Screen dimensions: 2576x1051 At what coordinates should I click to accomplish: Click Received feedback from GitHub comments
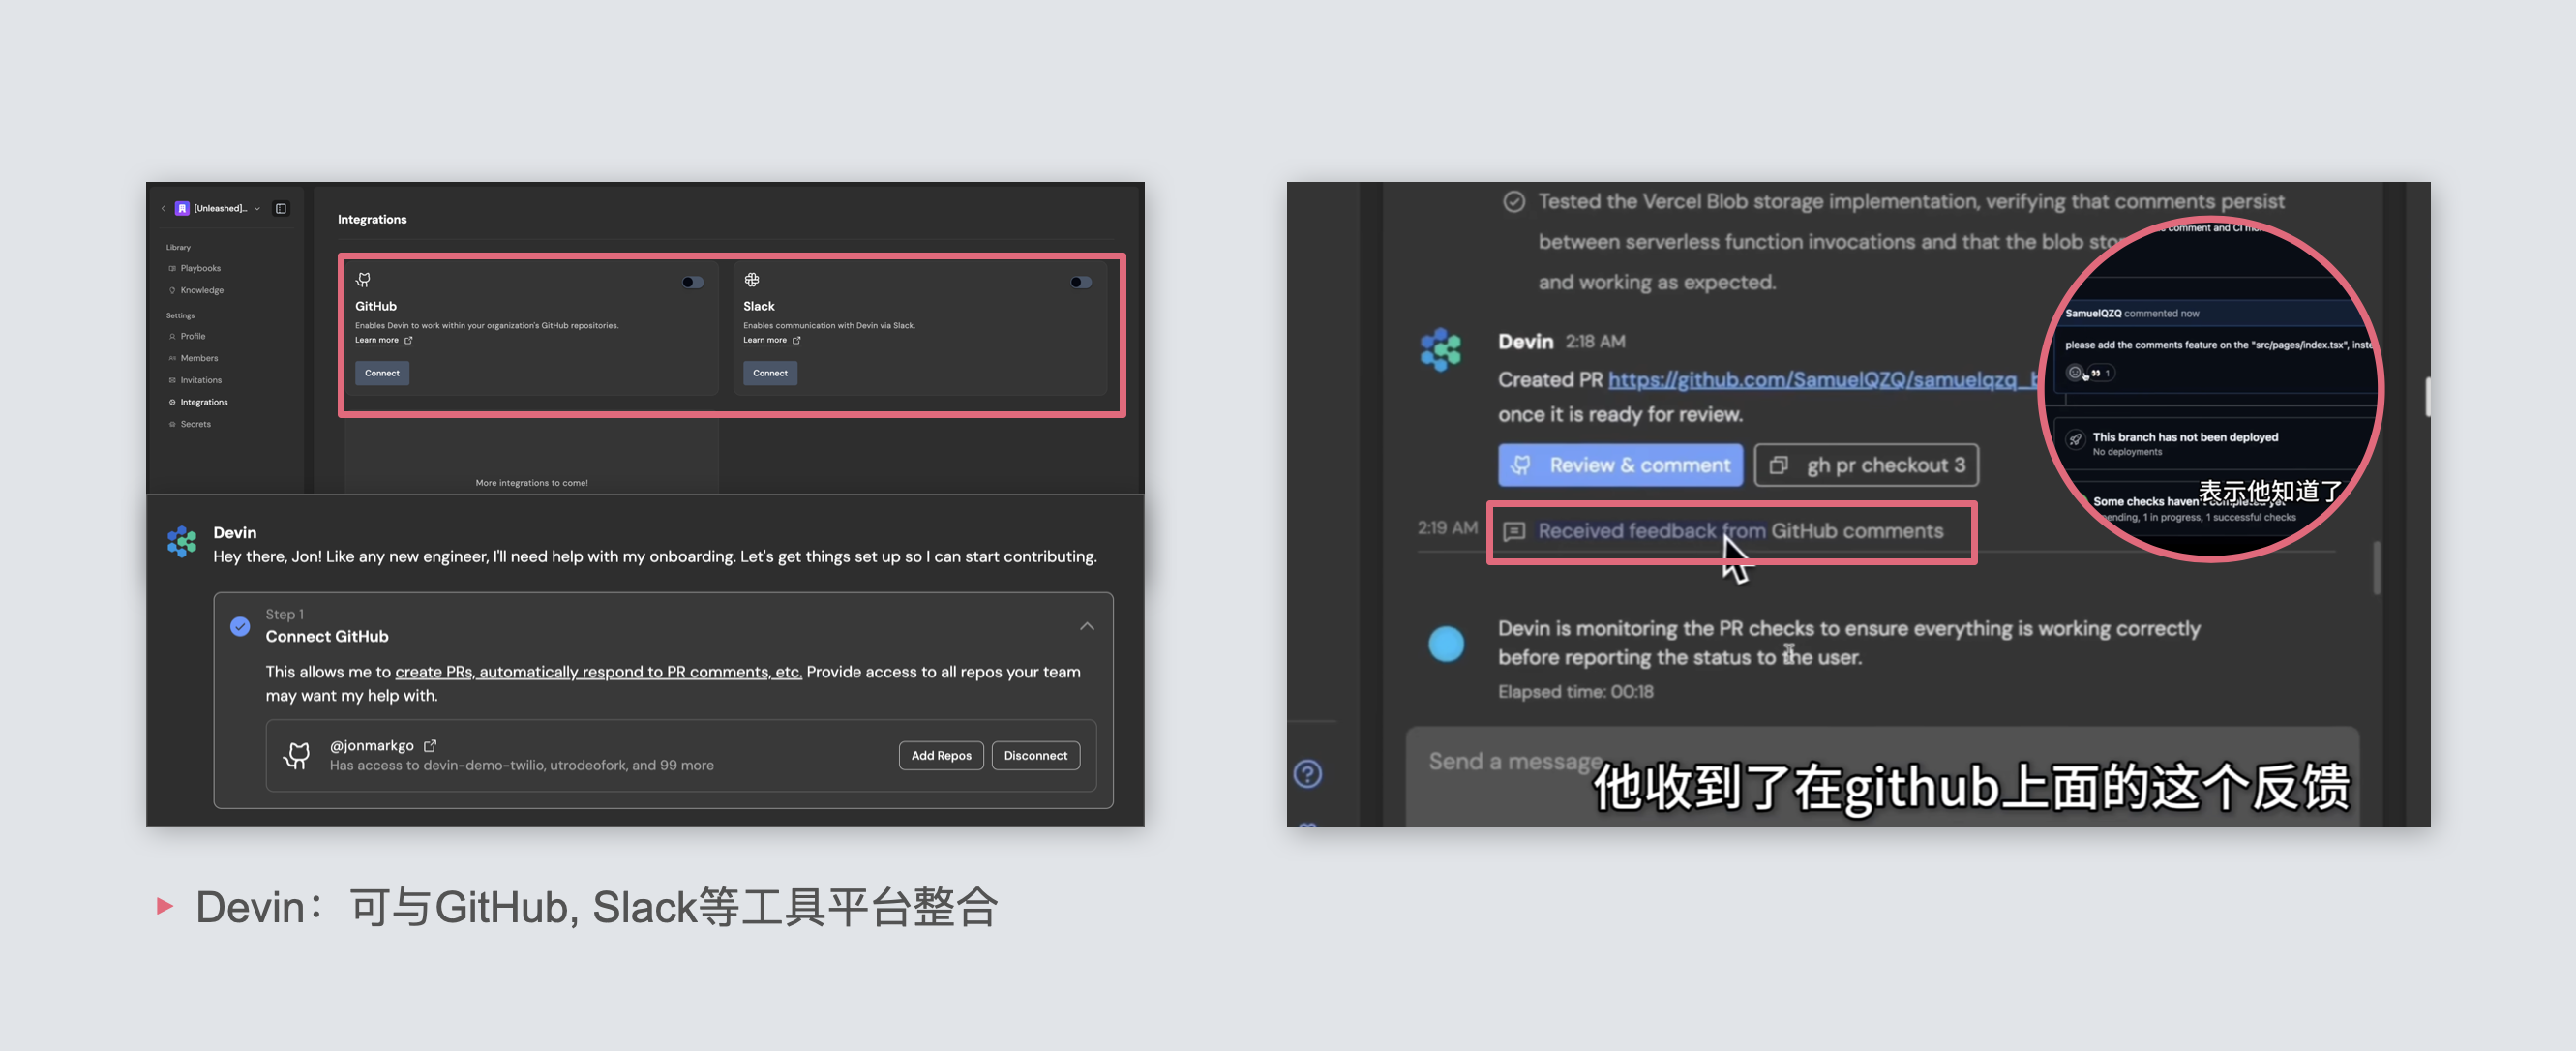tap(1740, 531)
